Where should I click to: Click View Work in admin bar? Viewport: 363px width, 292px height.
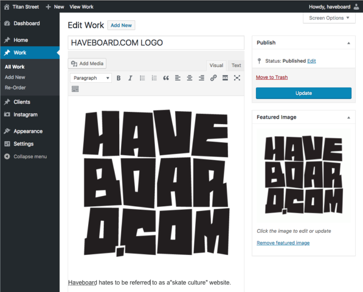(x=81, y=7)
